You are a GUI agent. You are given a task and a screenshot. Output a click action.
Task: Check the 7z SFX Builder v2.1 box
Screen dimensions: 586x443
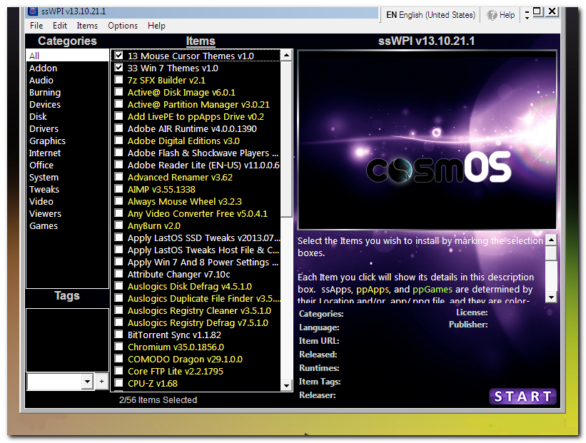118,80
